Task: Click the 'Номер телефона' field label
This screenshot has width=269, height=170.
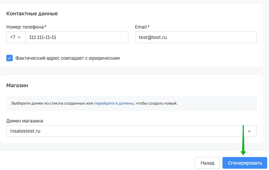Action: click(25, 27)
